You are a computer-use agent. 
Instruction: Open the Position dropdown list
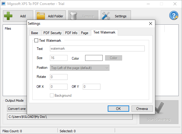point(80,68)
